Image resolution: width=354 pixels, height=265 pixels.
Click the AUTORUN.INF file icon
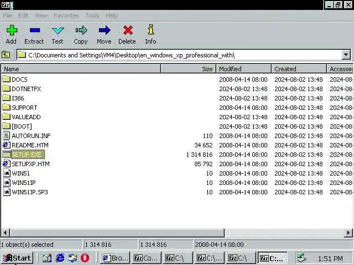7,136
